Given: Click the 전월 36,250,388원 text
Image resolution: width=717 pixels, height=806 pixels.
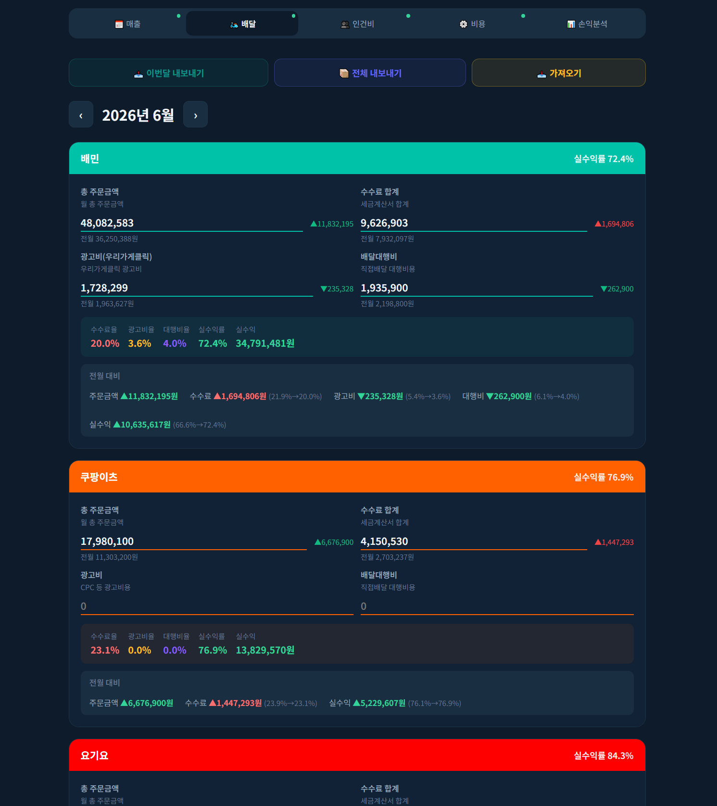Looking at the screenshot, I should 109,239.
